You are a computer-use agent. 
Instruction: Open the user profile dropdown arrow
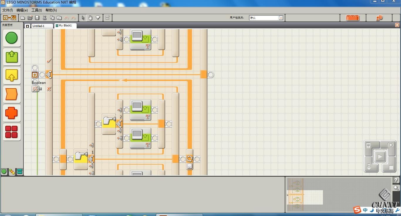[281, 18]
